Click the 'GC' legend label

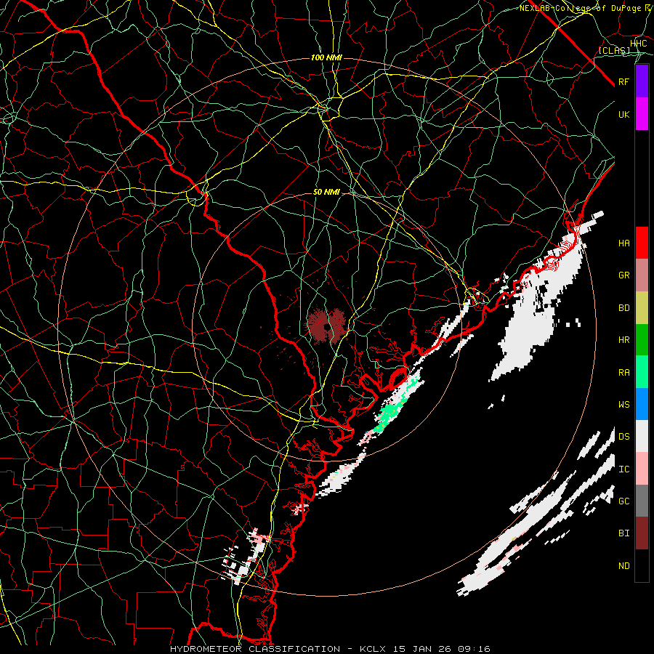[623, 501]
